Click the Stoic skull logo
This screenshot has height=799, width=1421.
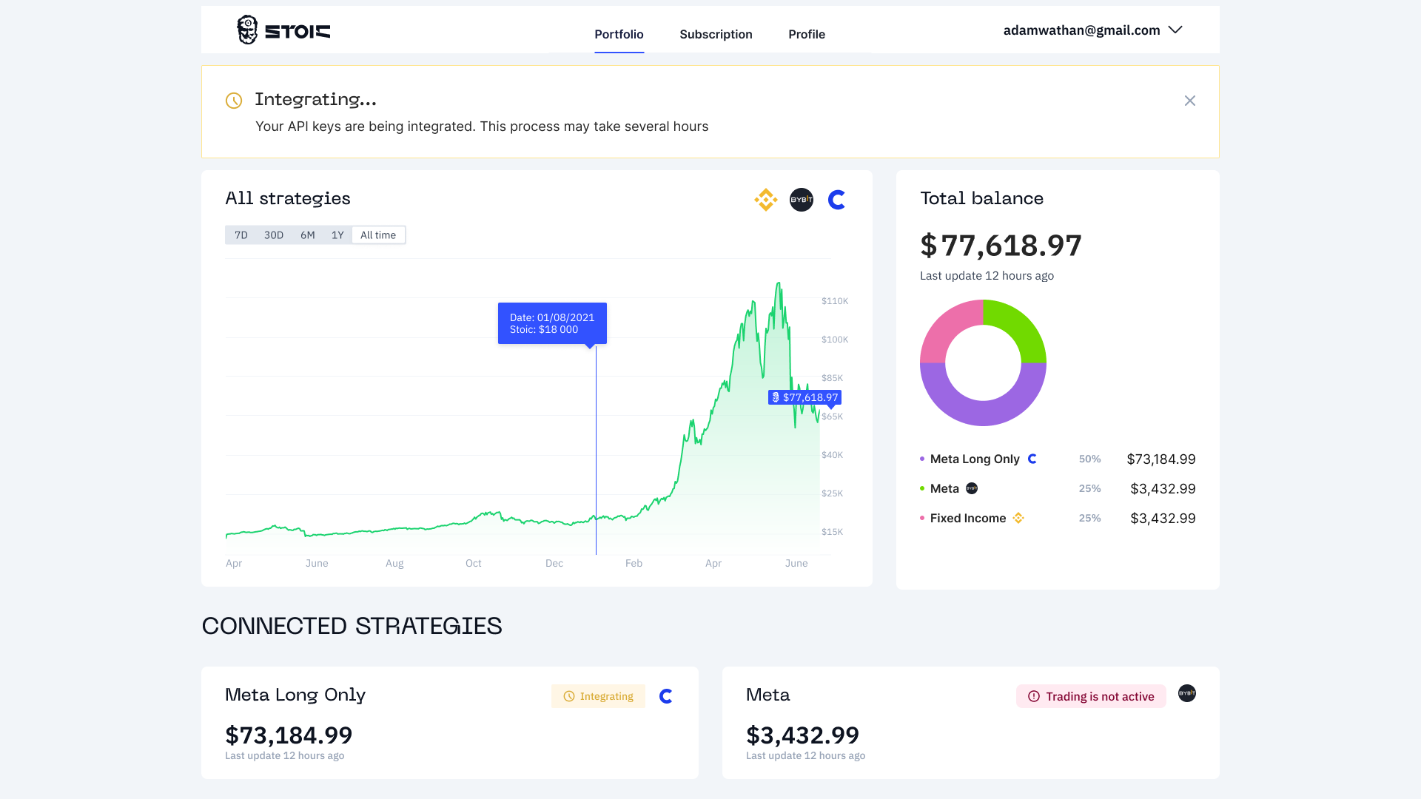click(247, 30)
